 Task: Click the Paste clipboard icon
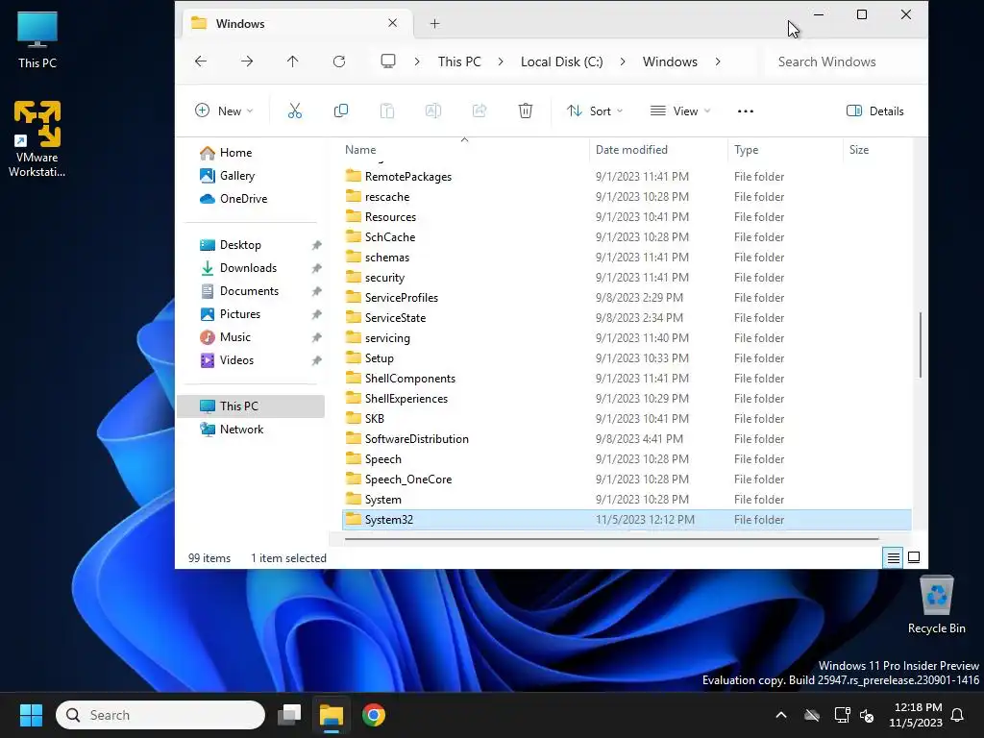pyautogui.click(x=387, y=111)
